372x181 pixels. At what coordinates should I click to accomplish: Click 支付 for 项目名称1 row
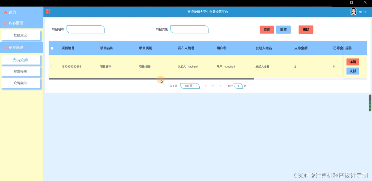click(x=353, y=71)
